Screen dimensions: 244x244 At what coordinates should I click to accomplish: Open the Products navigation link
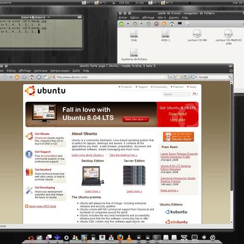(126, 87)
